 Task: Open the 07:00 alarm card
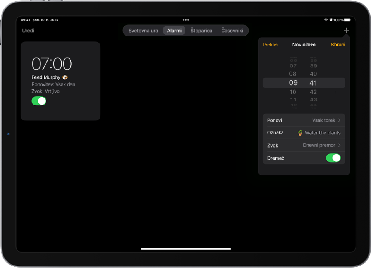(60, 81)
